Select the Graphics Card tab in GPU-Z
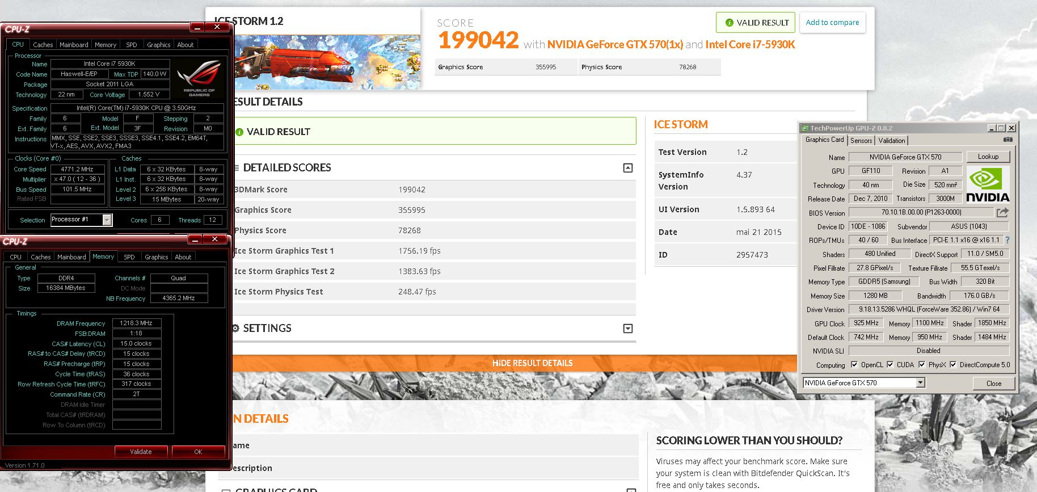Viewport: 1037px width, 492px height. pos(824,140)
